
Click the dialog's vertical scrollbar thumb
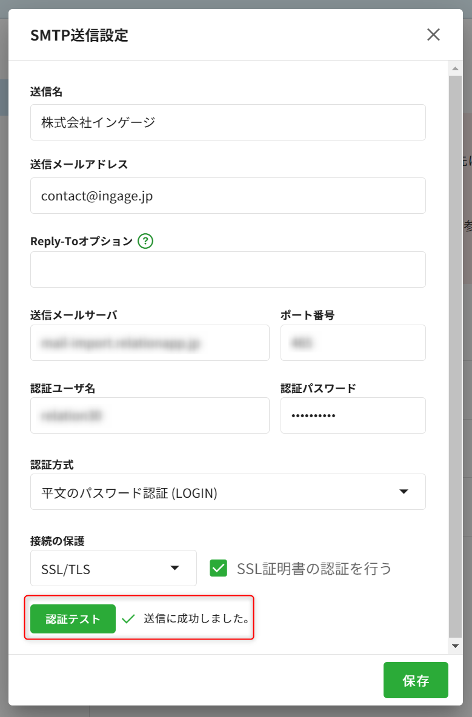point(455,356)
